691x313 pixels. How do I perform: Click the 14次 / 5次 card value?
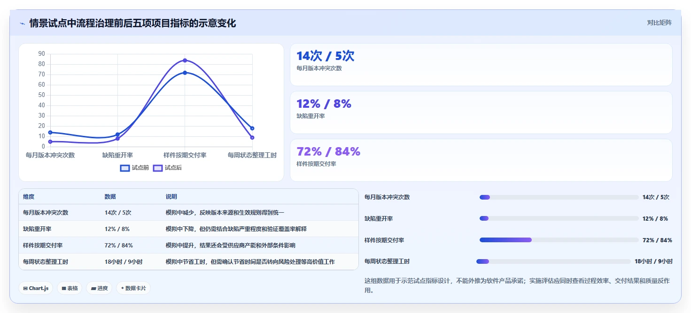(x=325, y=56)
